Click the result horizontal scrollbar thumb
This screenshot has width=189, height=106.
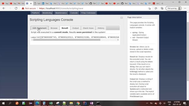[67, 40]
